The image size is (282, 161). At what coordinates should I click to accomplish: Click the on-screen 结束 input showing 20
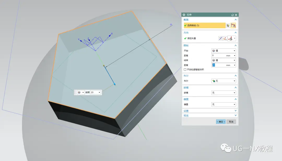pyautogui.click(x=94, y=92)
